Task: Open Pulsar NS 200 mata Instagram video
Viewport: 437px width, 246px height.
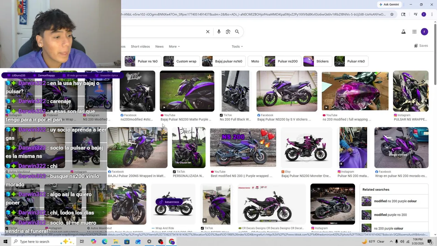Action: [x=353, y=148]
